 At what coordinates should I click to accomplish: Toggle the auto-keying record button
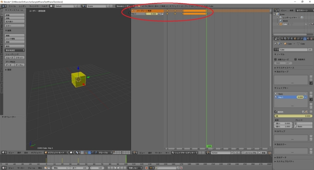point(146,168)
